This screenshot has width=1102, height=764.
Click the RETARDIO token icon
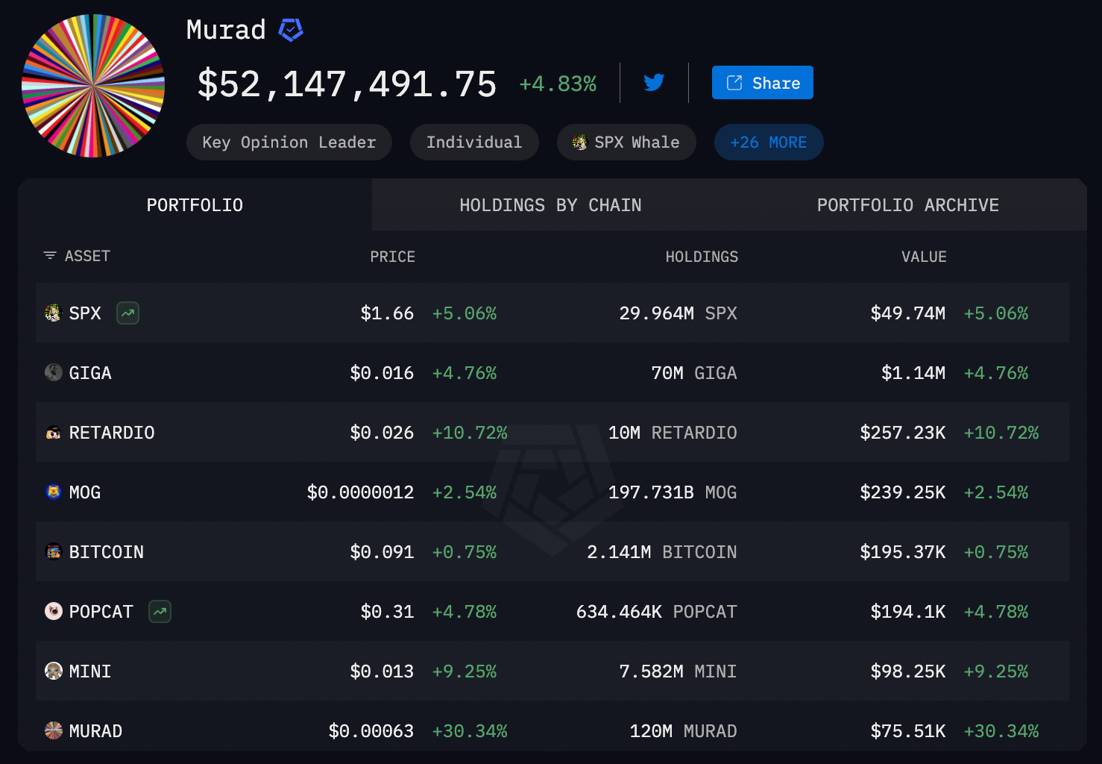(x=52, y=432)
